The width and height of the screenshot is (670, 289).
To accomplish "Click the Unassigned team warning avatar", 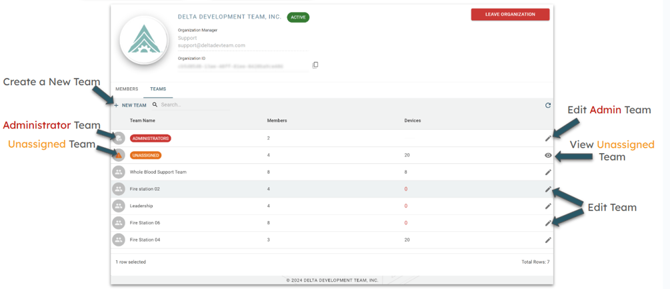I will (119, 155).
